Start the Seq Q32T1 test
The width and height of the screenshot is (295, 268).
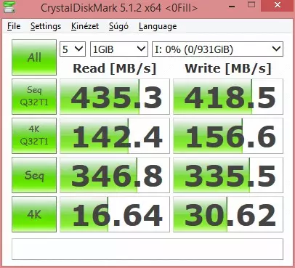(34, 97)
